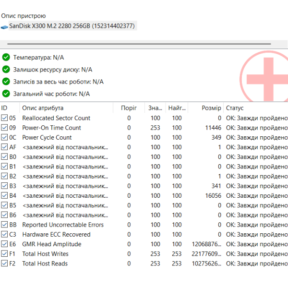This screenshot has height=288, width=288.
Task: Click the blue drive icon beside SanDisk X300
Action: pyautogui.click(x=4, y=27)
